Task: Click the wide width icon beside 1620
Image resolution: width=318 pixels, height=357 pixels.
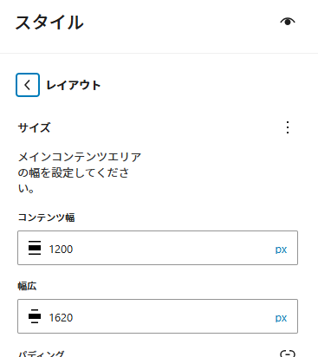Action: point(35,316)
